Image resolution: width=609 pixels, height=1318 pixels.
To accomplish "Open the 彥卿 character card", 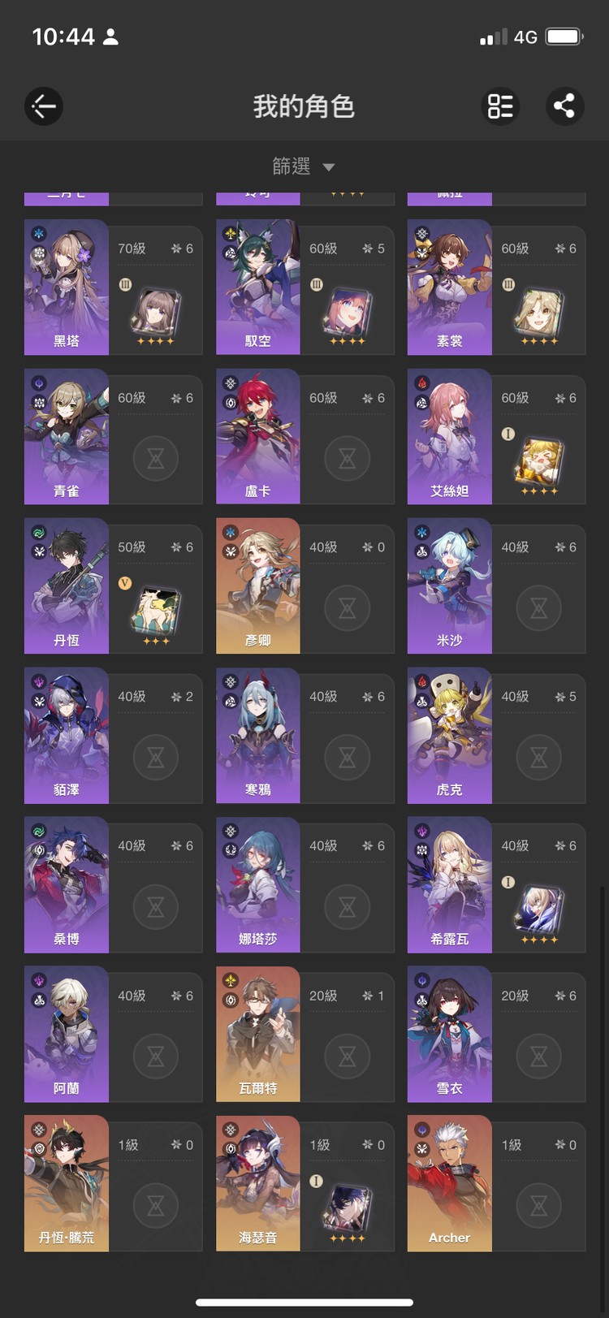I will point(304,586).
